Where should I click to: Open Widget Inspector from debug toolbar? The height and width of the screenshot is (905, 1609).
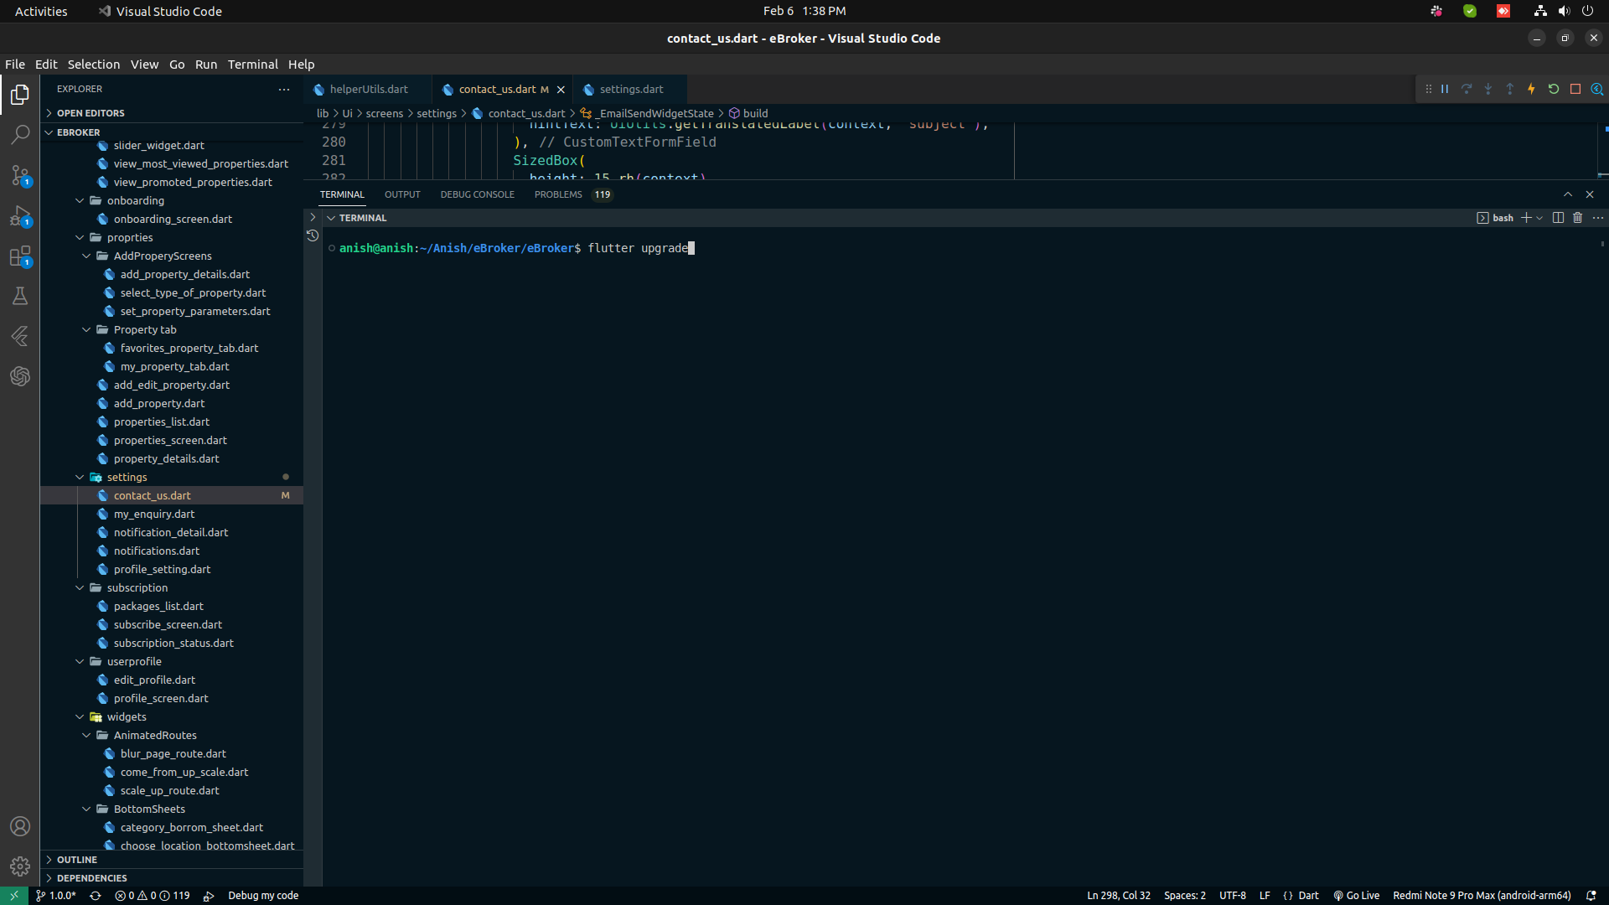click(x=1597, y=89)
